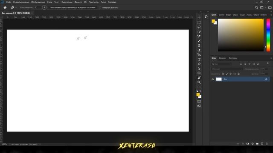Turn layer filtering on or off switch
This screenshot has width=273, height=153.
tap(268, 63)
